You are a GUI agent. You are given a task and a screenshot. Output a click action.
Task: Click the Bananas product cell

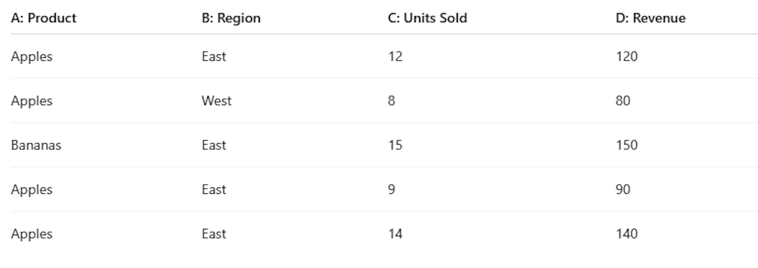(36, 145)
